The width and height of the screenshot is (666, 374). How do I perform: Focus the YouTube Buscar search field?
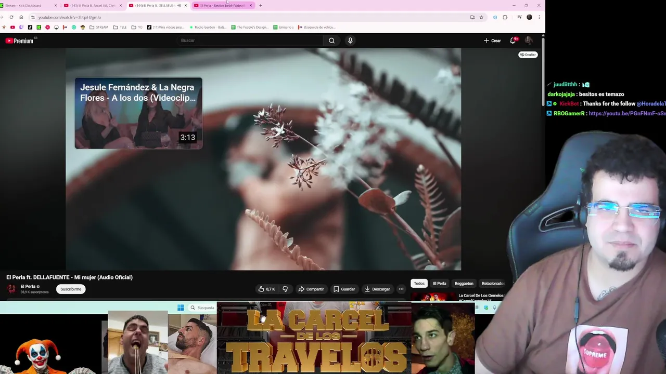pos(250,41)
